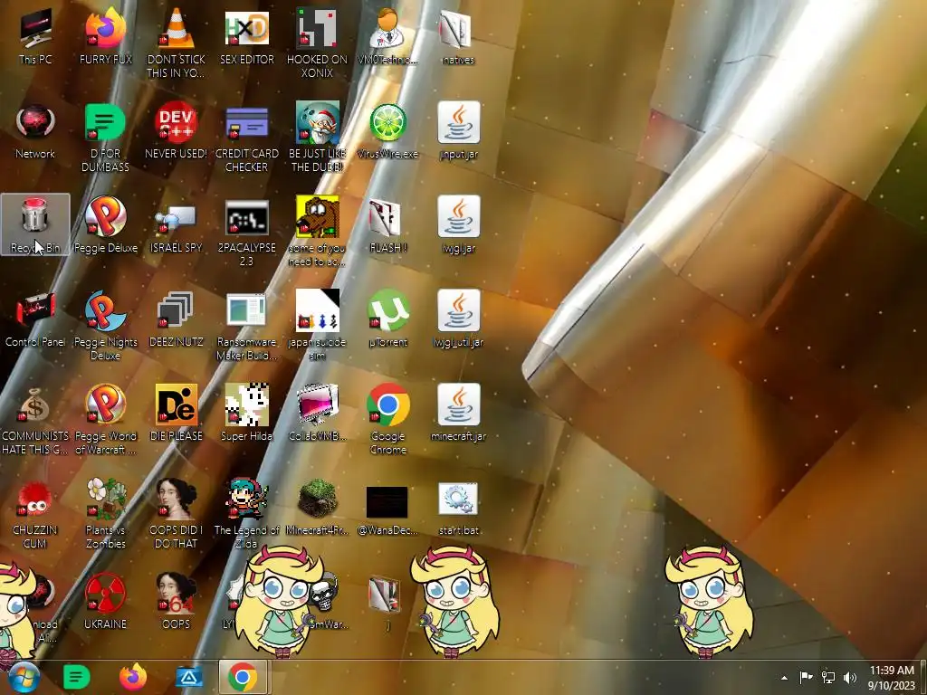This screenshot has width=927, height=695.
Task: Select the Minecraft4Fr grass block icon
Action: coord(318,507)
